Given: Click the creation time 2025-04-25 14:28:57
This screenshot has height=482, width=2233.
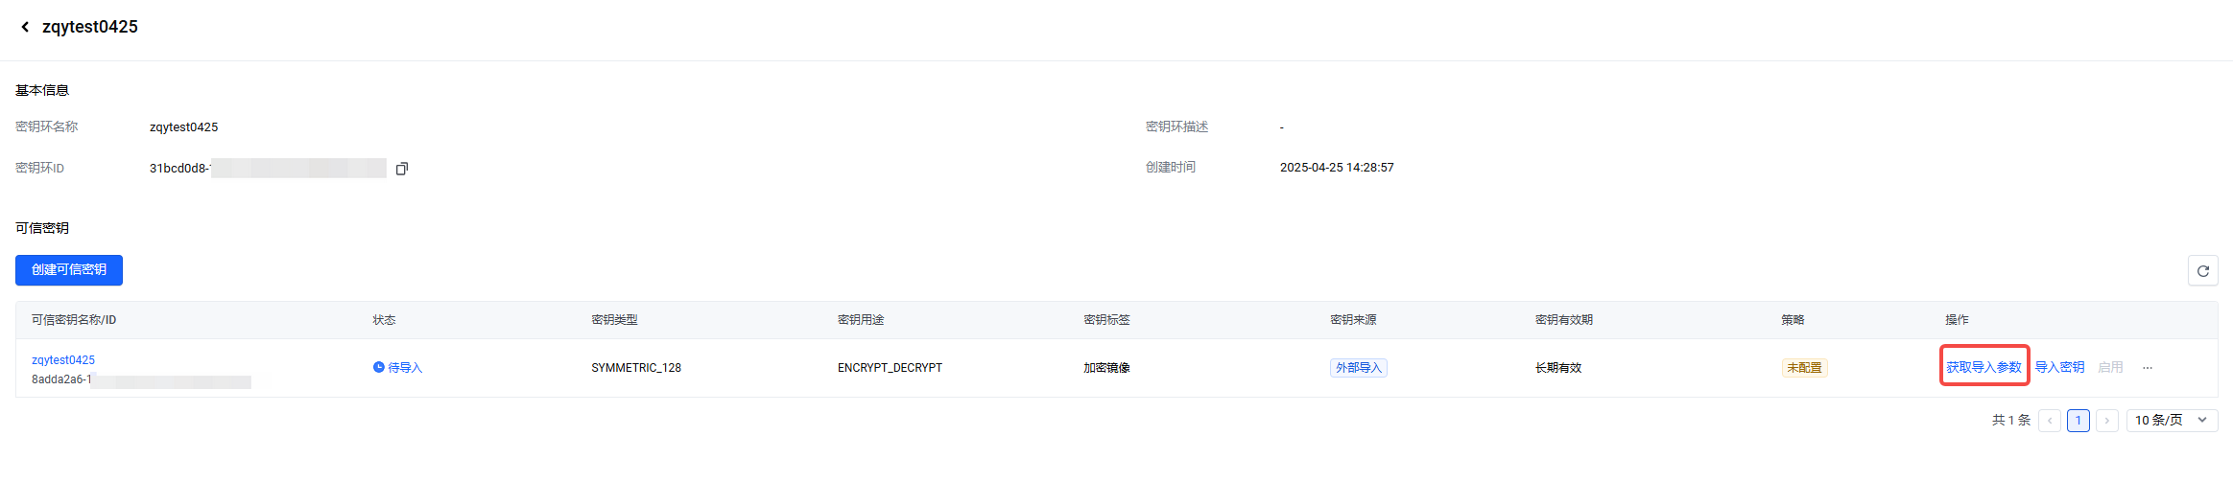Looking at the screenshot, I should [x=1337, y=168].
